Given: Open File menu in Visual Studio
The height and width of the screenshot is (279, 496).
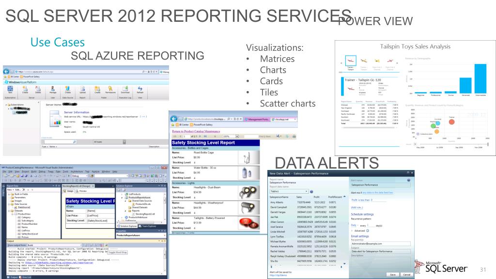Looking at the screenshot, I should click(4, 171).
